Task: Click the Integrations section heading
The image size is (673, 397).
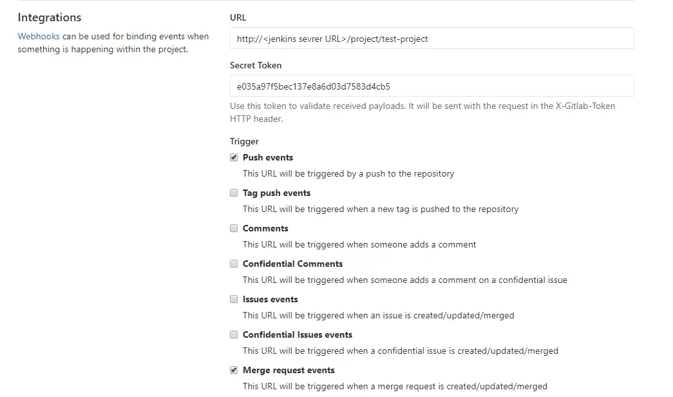Action: click(49, 17)
